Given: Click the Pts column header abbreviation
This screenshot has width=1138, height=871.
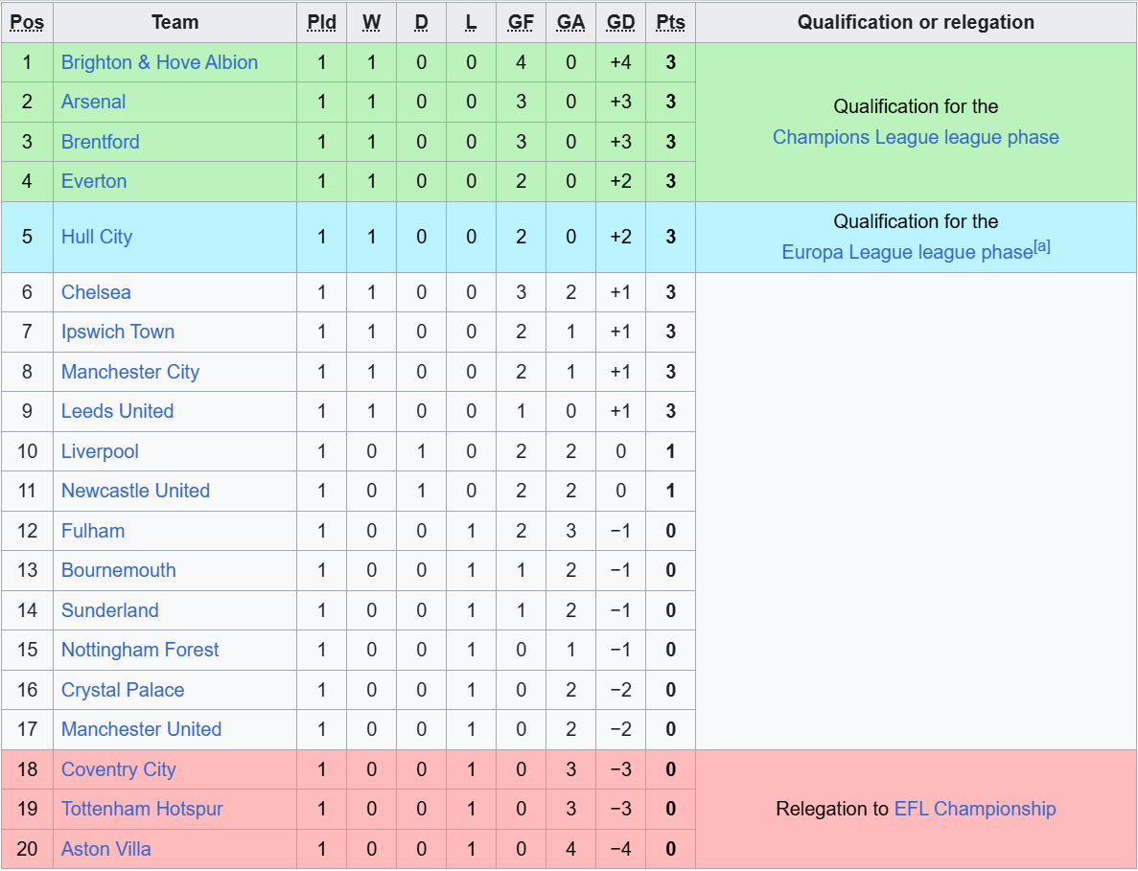Looking at the screenshot, I should 670,22.
